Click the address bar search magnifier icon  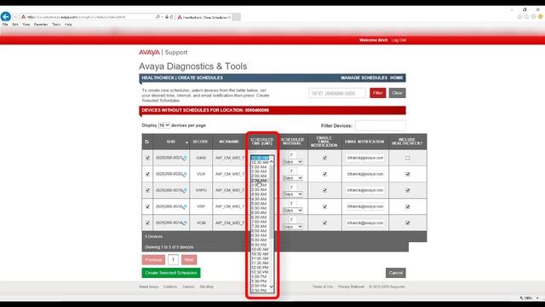coord(158,17)
